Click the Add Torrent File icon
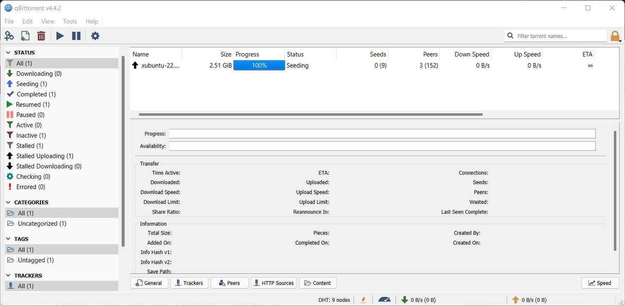Viewport: 625px width, 306px height. 25,36
